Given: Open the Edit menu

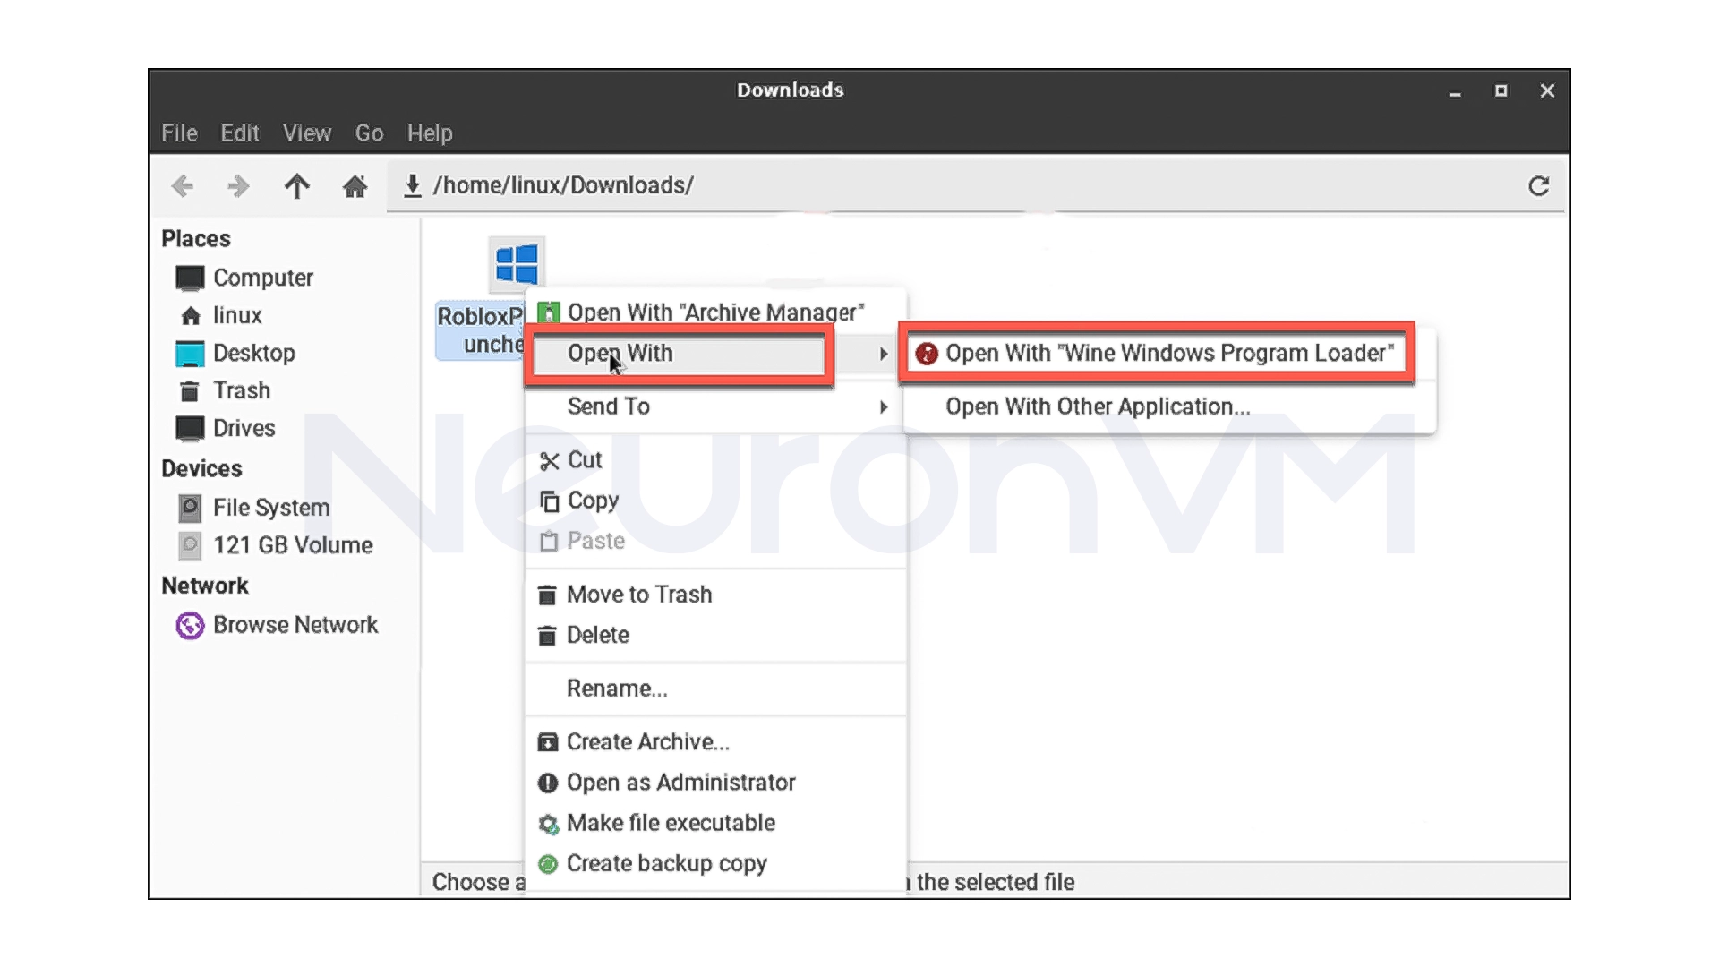Looking at the screenshot, I should (x=239, y=133).
